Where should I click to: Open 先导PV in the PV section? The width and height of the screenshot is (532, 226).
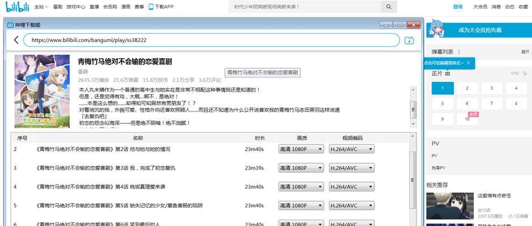(438, 168)
